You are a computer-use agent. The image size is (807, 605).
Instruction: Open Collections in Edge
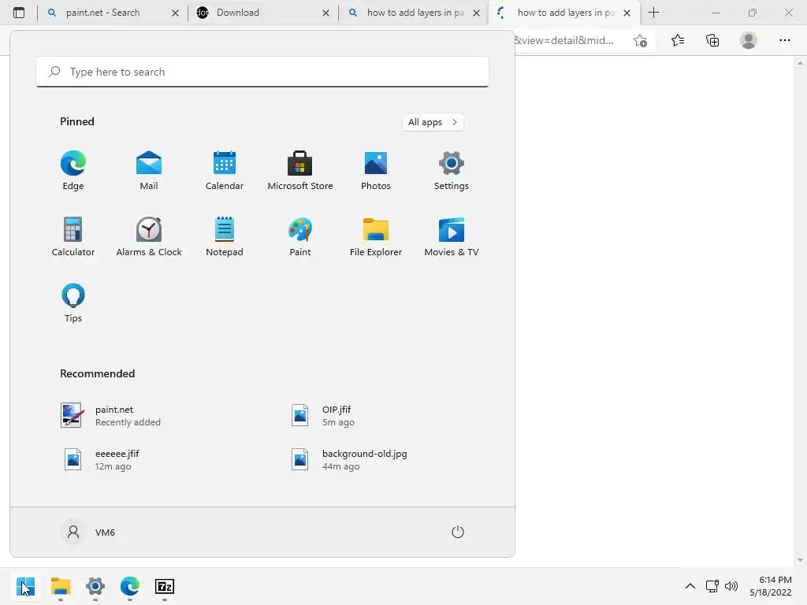[x=712, y=41]
